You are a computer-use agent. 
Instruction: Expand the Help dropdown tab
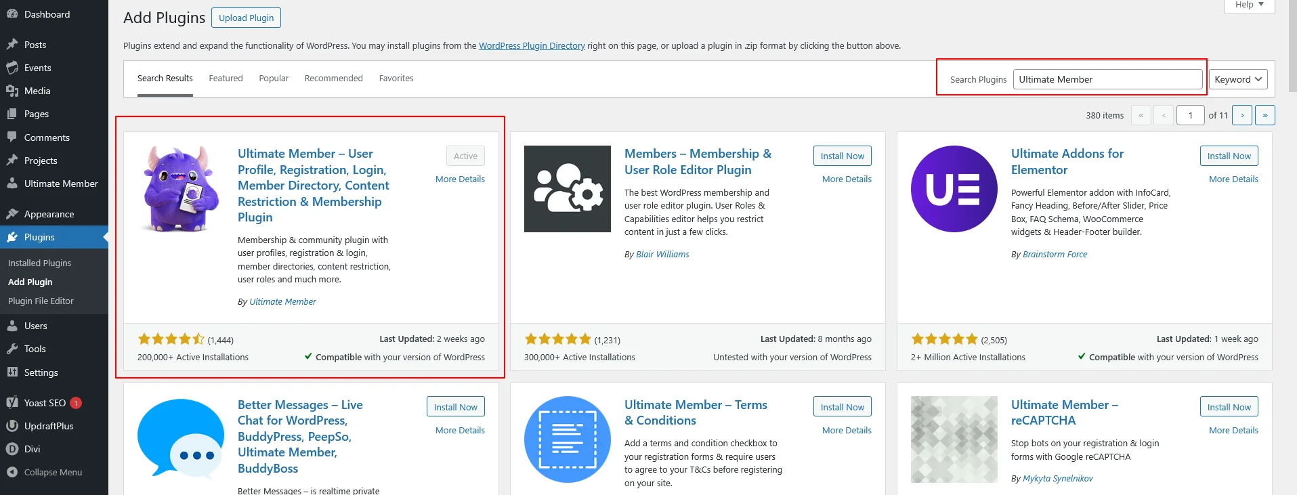[1250, 5]
